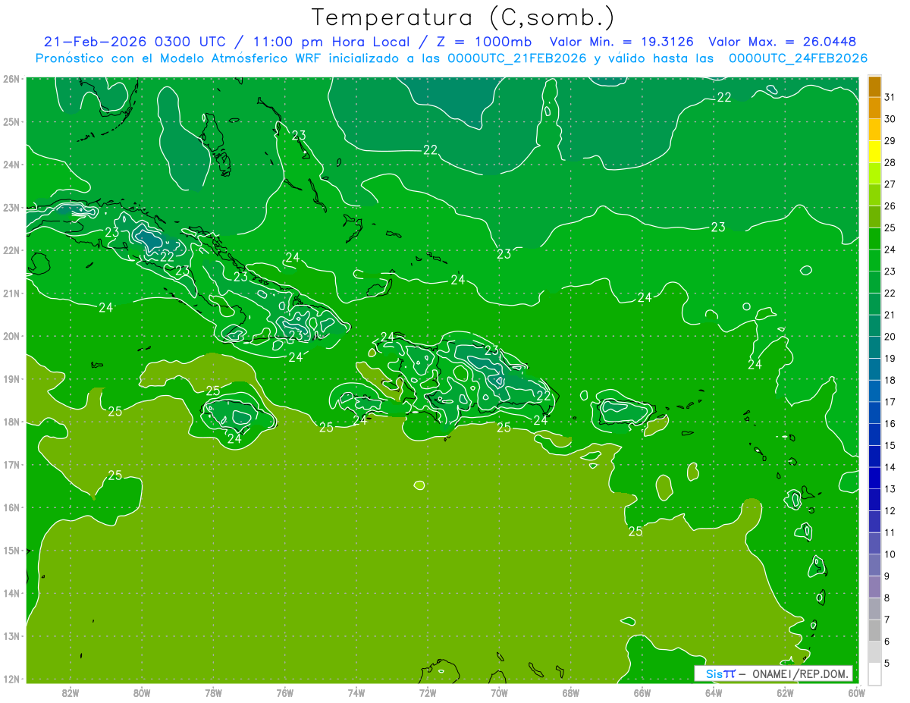The width and height of the screenshot is (910, 703).
Task: Click the 26N latitude axis label
Action: pos(11,79)
